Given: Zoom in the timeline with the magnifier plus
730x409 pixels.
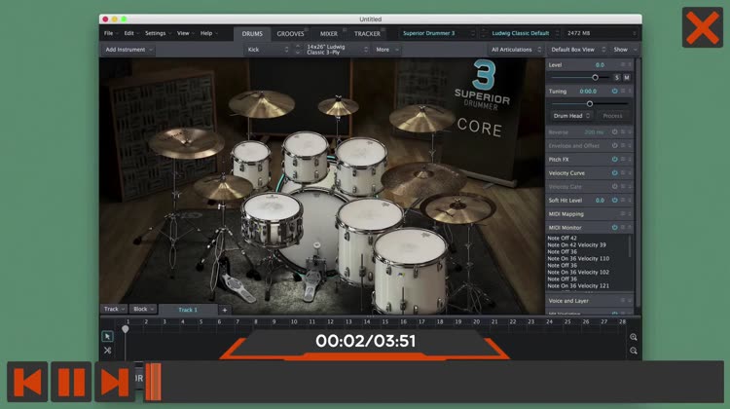Looking at the screenshot, I should click(x=634, y=337).
